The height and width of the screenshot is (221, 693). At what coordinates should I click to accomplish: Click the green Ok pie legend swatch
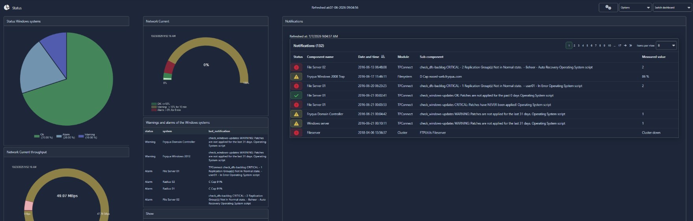tap(37, 136)
